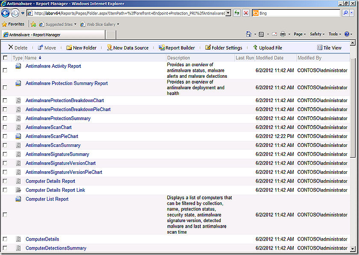Check the AntimalwareScanChart checkbox
The image size is (359, 255).
5,127
